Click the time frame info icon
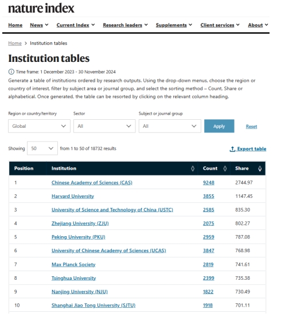Image resolution: width=281 pixels, height=317 pixels. click(11, 72)
